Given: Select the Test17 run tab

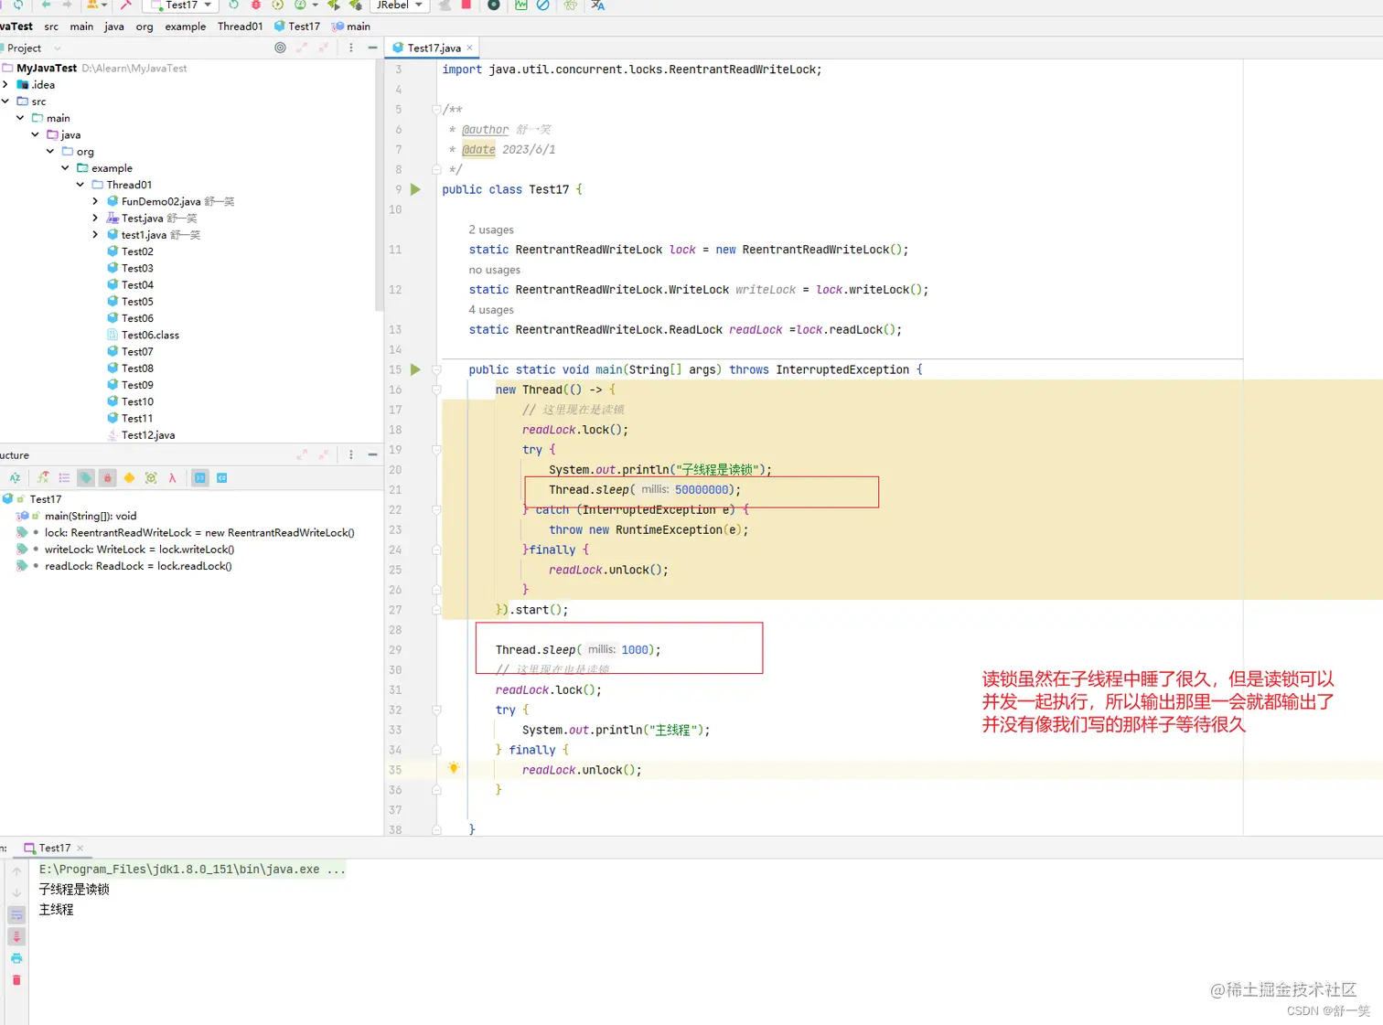Looking at the screenshot, I should click(x=54, y=848).
